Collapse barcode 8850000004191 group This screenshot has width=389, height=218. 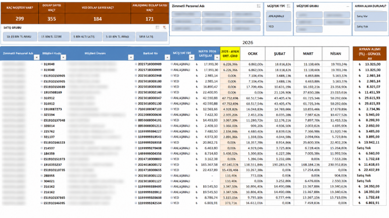[x=136, y=120]
